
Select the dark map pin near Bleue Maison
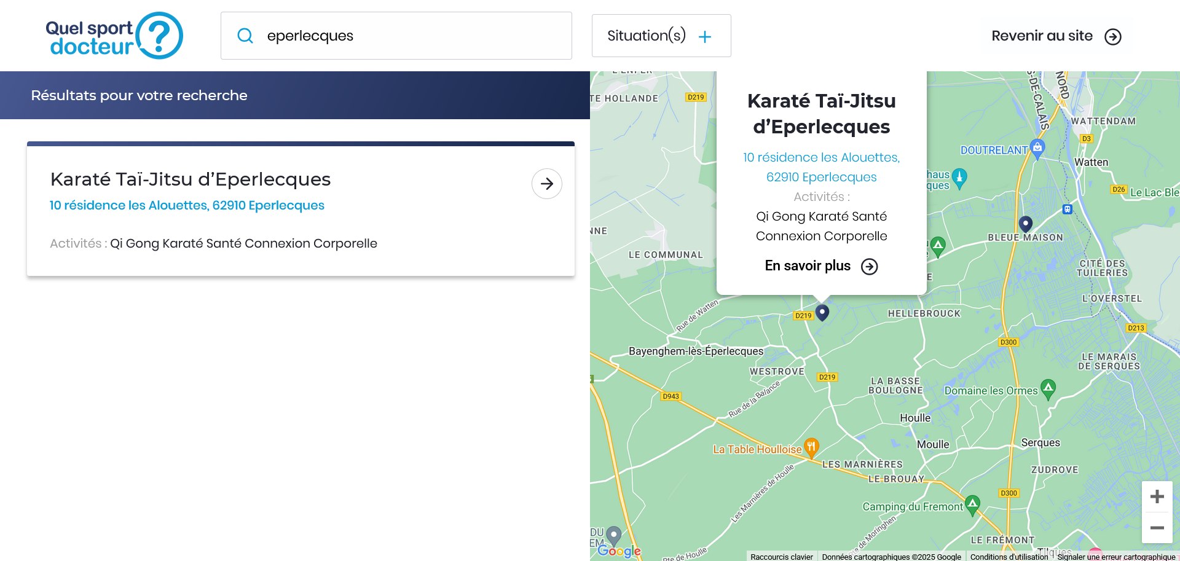pyautogui.click(x=1025, y=224)
